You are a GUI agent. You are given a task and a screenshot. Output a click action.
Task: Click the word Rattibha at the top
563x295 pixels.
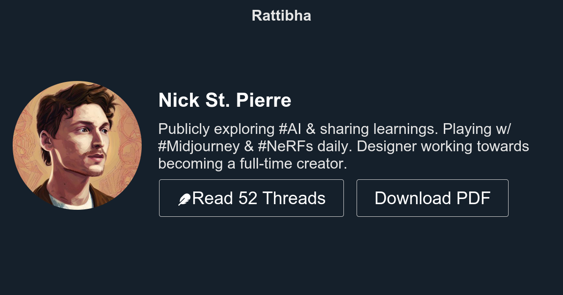click(x=281, y=15)
